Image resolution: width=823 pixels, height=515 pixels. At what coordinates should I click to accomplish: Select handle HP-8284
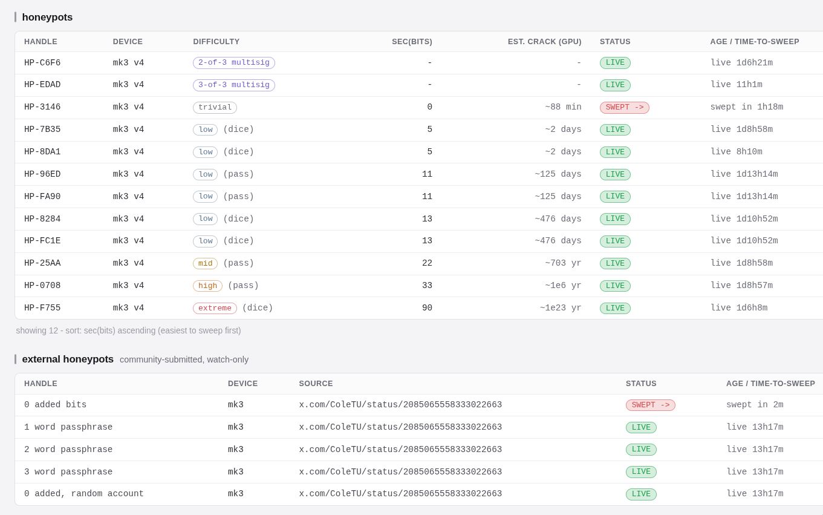42,219
